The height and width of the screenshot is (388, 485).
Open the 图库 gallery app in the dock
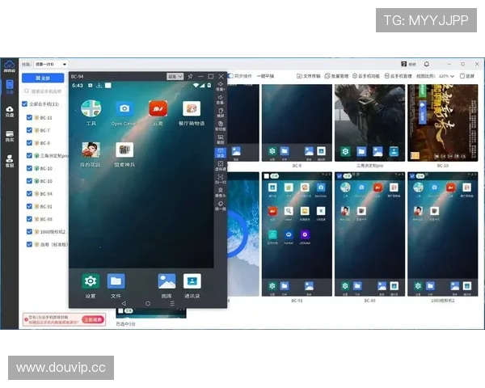point(167,280)
